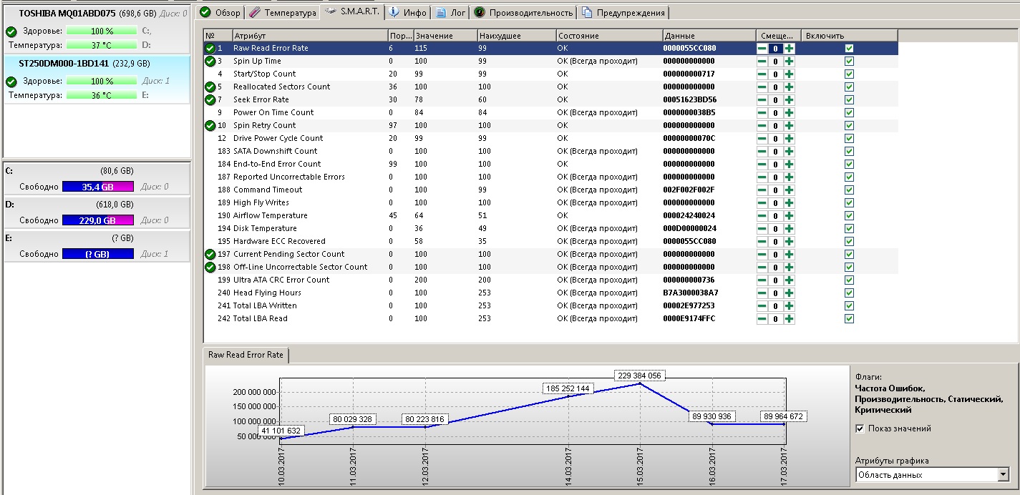Image resolution: width=1020 pixels, height=495 pixels.
Task: Toggle Включить checkbox for Total LBA Read
Action: coord(849,318)
